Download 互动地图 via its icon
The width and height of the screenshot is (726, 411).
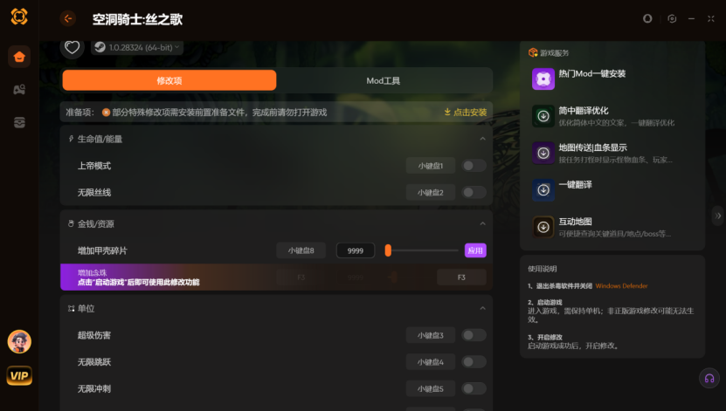(543, 227)
